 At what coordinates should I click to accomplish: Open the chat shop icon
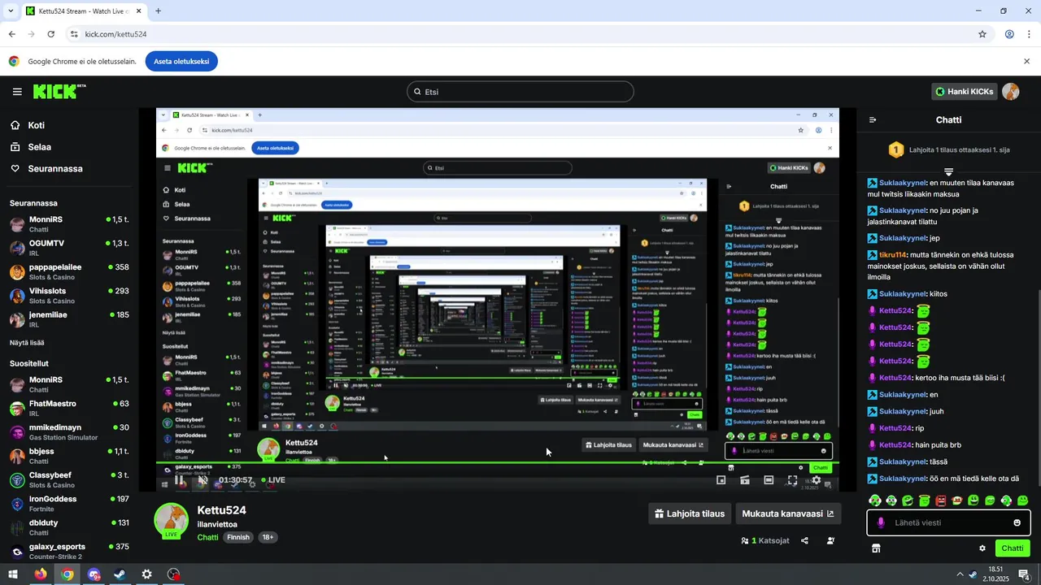point(876,548)
